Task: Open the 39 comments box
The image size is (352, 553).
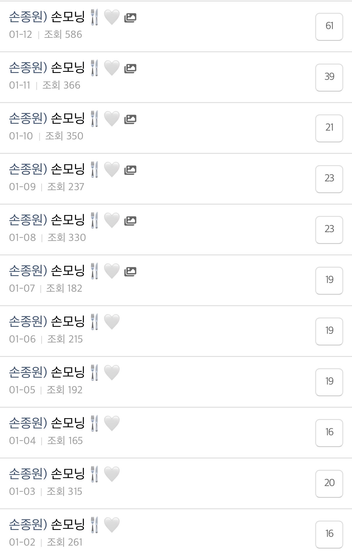Action: (x=329, y=77)
